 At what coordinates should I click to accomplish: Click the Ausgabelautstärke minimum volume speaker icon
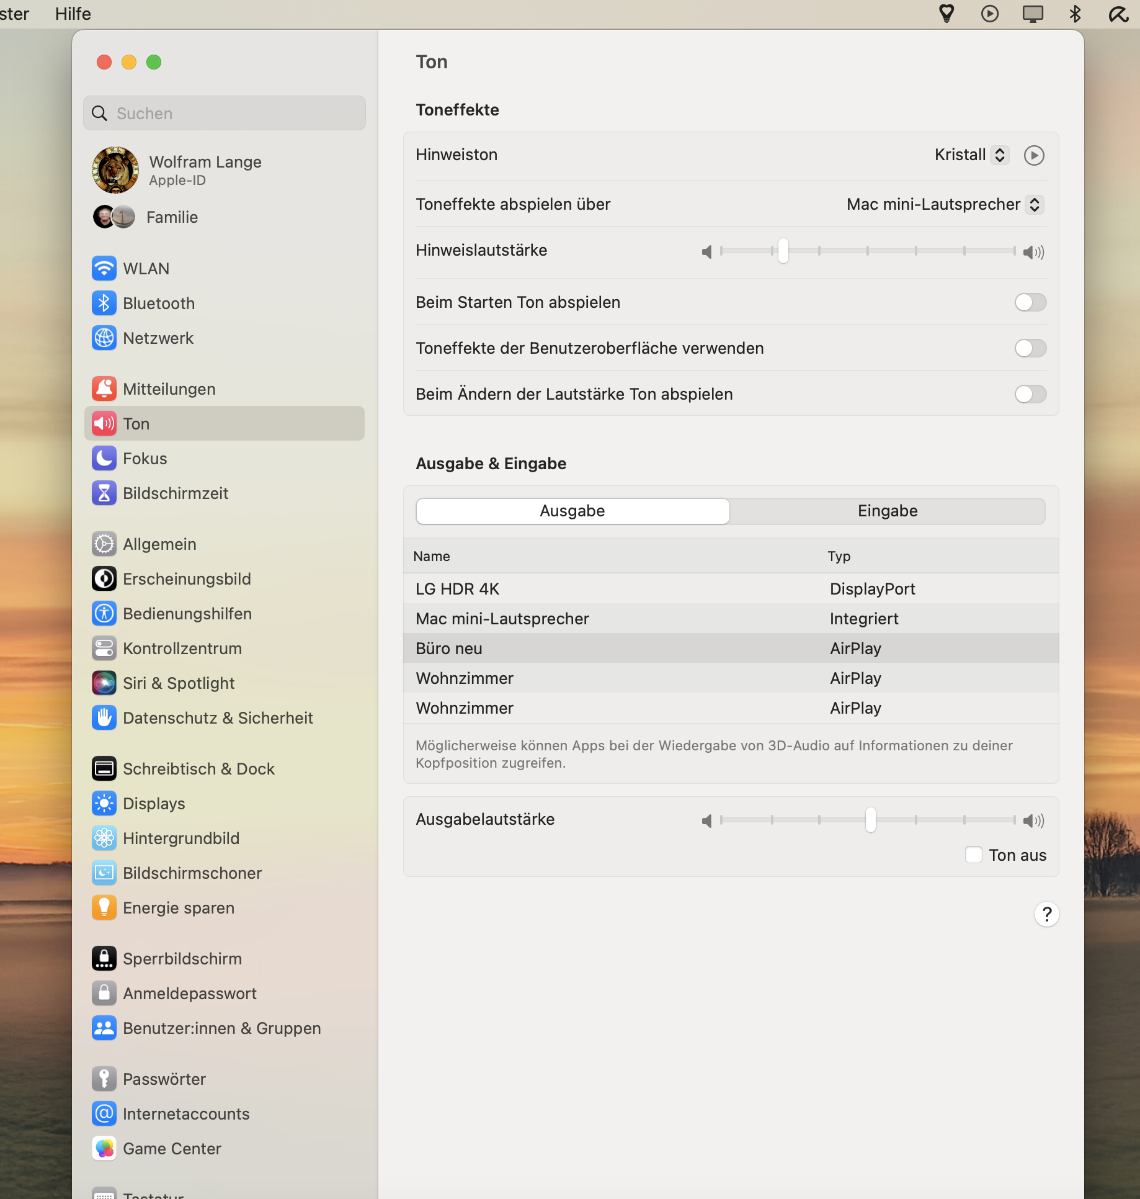[706, 820]
